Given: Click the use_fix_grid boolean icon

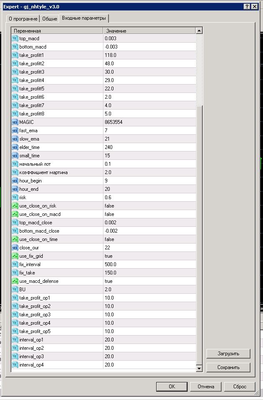Looking at the screenshot, I should pos(15,256).
